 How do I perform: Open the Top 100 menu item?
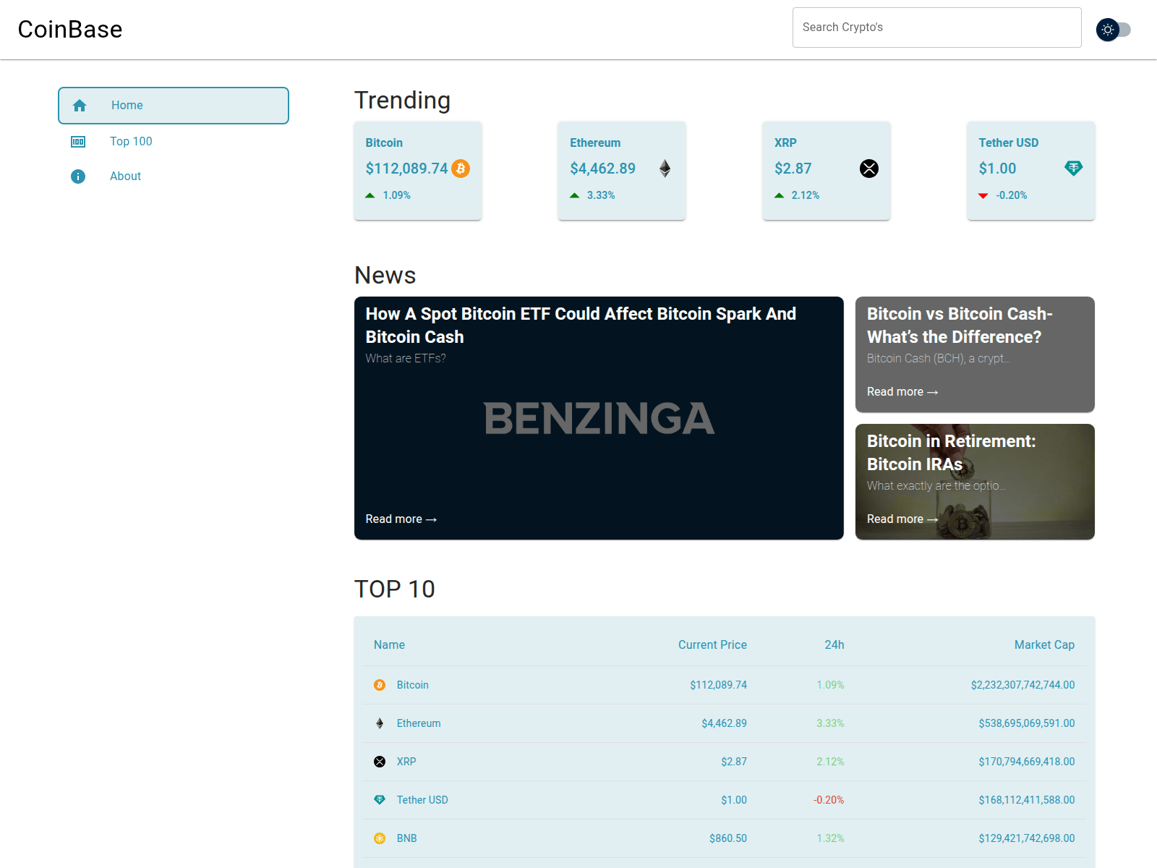(174, 142)
